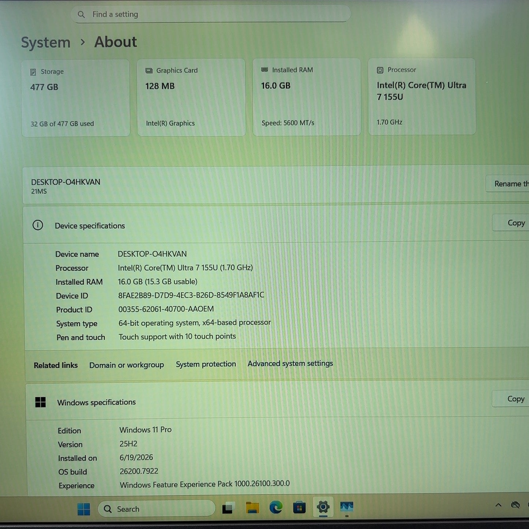This screenshot has width=529, height=529.
Task: Click the Find a setting search box
Action: [211, 14]
